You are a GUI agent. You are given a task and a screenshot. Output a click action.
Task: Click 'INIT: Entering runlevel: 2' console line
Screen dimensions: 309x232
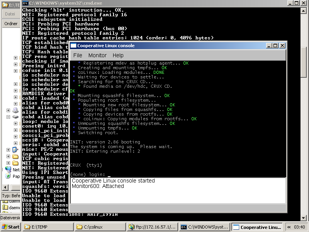tap(105, 151)
